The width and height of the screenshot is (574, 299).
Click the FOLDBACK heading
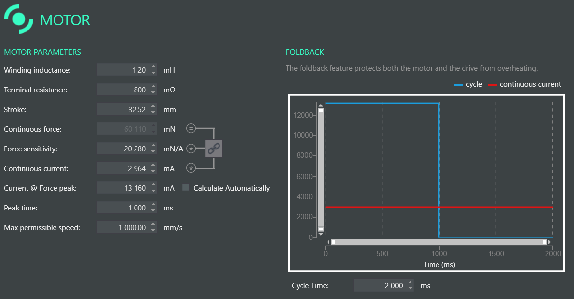click(305, 52)
